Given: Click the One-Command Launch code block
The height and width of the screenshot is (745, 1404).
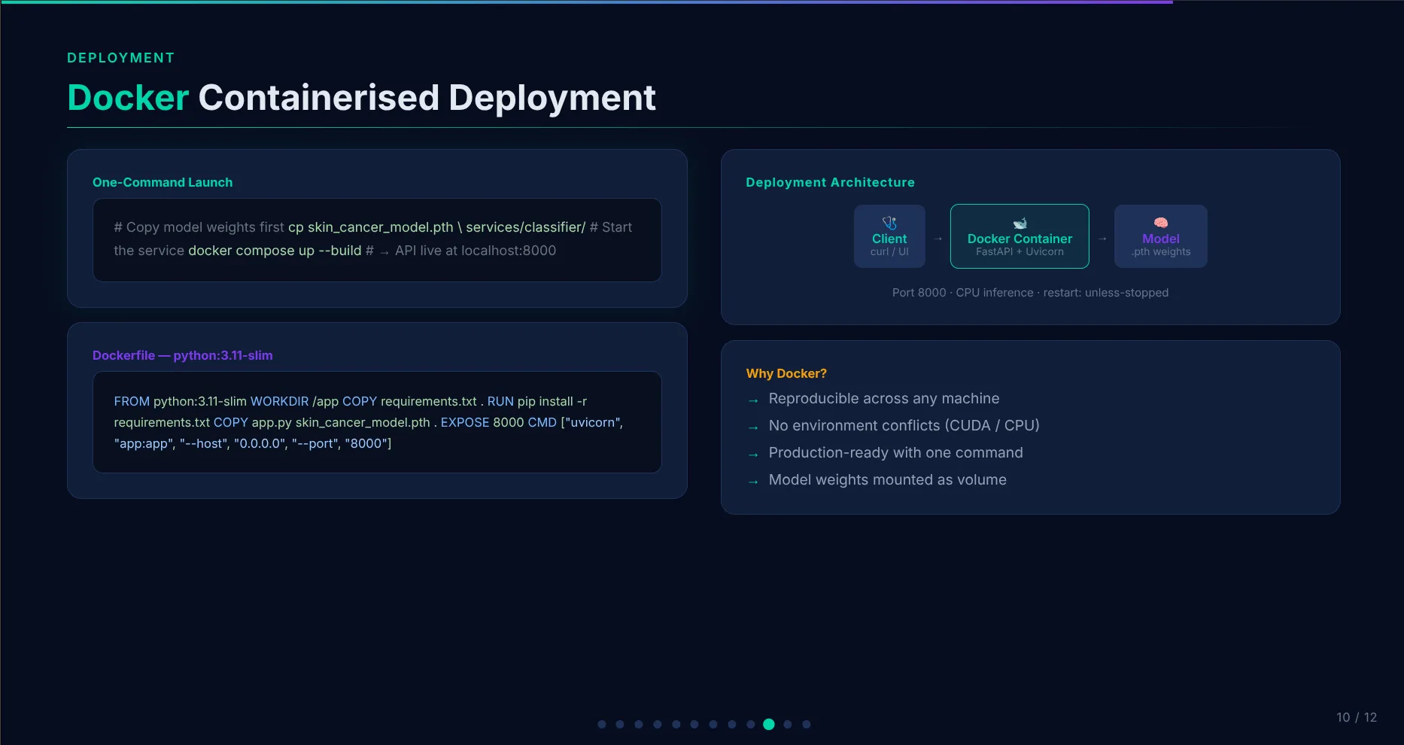Looking at the screenshot, I should click(377, 240).
